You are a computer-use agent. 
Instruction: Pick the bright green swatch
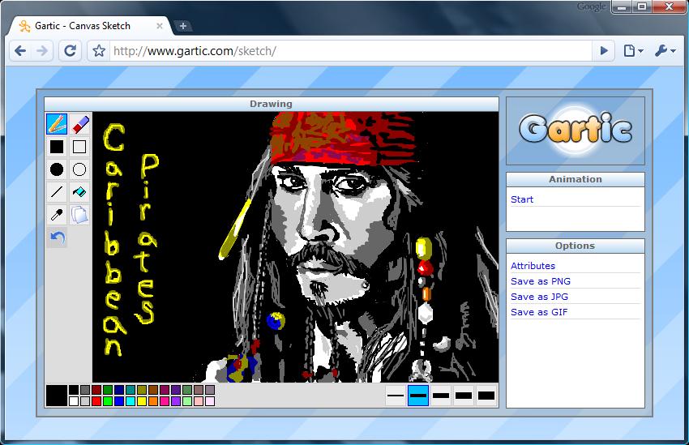coord(108,401)
